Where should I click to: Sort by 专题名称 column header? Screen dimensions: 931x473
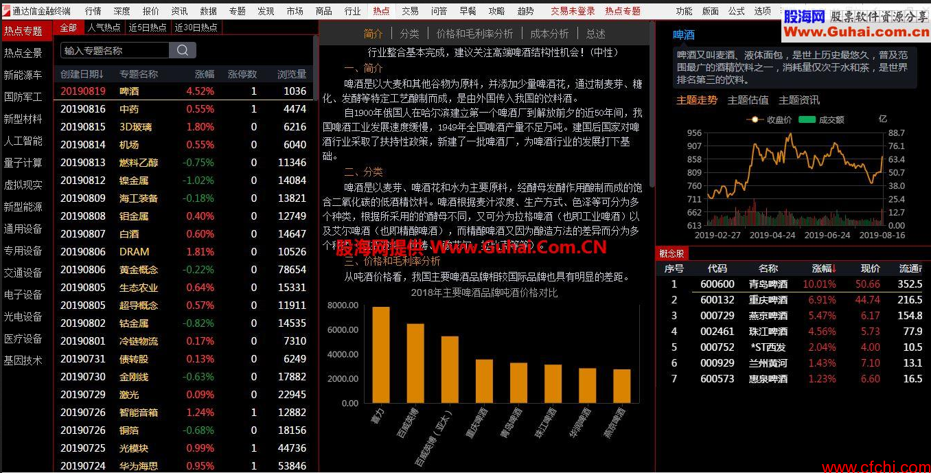click(x=139, y=74)
